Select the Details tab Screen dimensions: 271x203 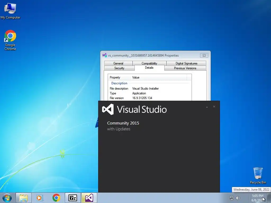click(x=149, y=68)
